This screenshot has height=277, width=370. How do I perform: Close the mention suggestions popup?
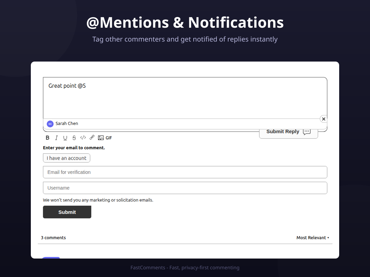click(323, 119)
